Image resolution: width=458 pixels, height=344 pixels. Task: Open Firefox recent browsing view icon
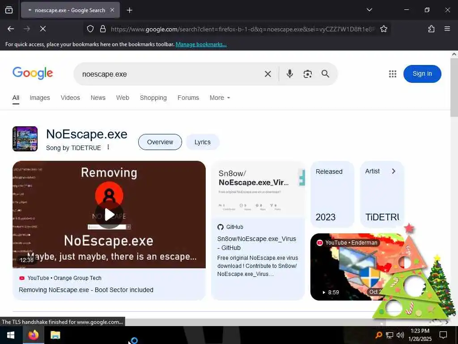click(x=9, y=10)
